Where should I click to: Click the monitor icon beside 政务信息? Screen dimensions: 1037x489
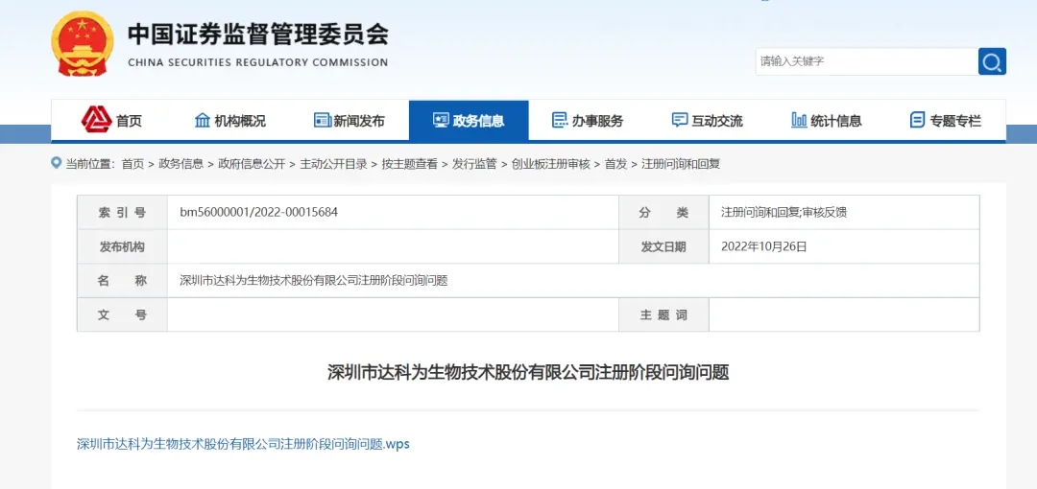click(x=441, y=120)
